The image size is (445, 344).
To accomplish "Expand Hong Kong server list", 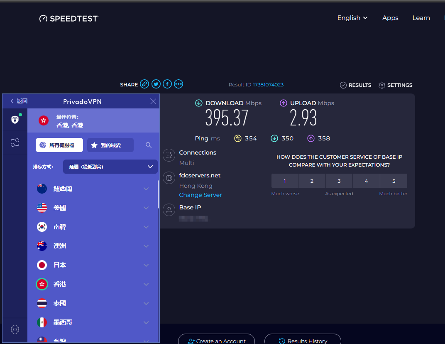I will (146, 284).
